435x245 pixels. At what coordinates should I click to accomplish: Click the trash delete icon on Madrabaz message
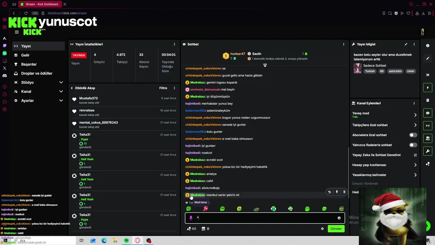(x=344, y=192)
